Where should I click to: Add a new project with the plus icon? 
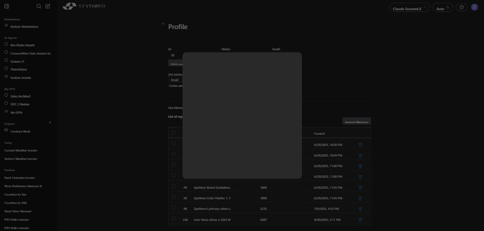(x=50, y=123)
